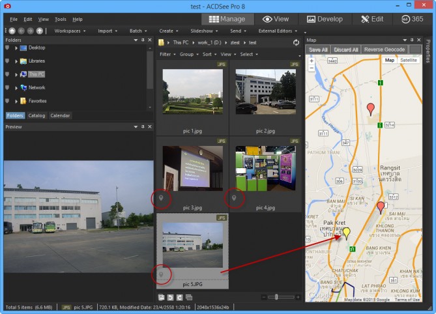Switch to Edit mode tab
Screen dimensions: 436x314
pos(372,19)
